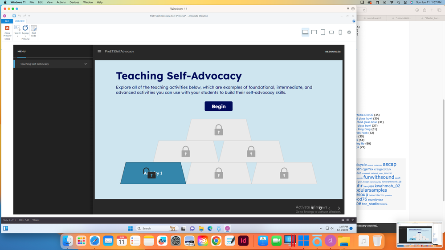Click the blue Activity 1 block
This screenshot has height=250, width=445.
pyautogui.click(x=153, y=173)
